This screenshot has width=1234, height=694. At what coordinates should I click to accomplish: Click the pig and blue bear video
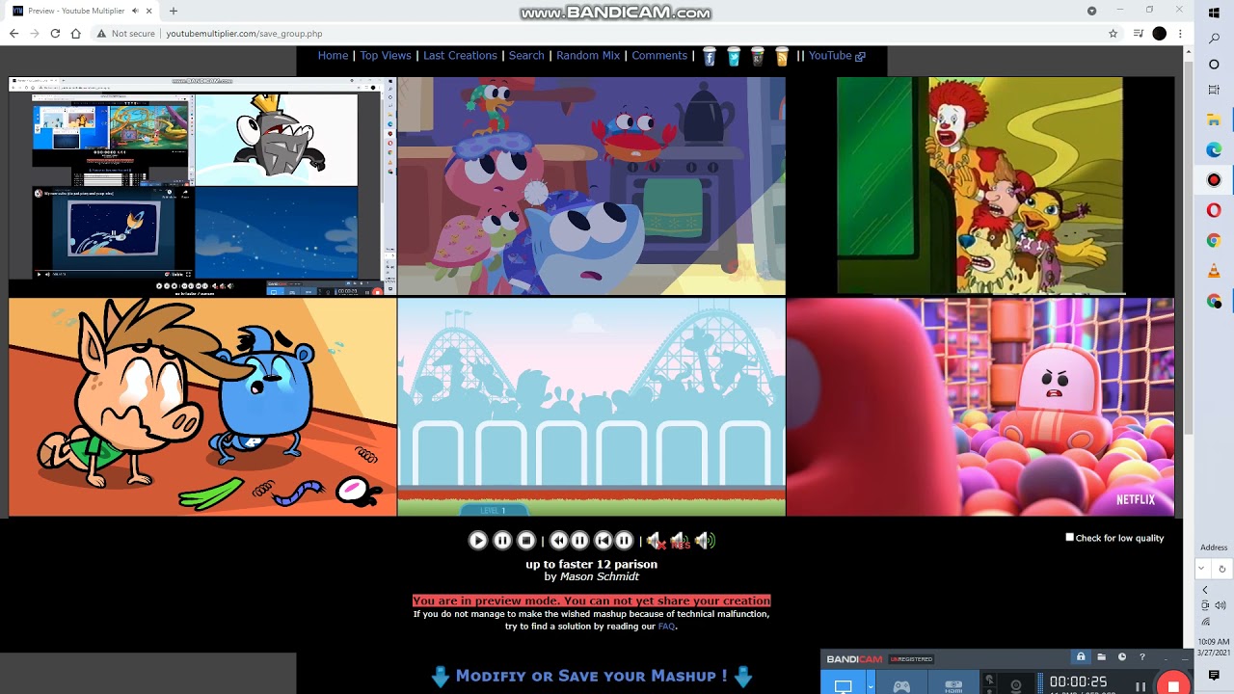(202, 407)
